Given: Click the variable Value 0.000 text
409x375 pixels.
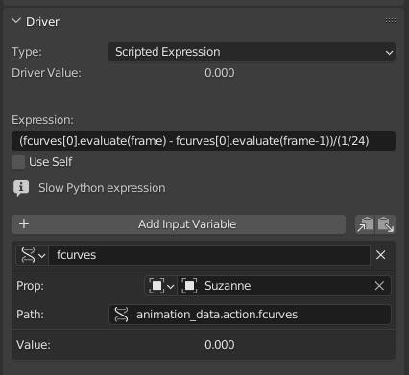Looking at the screenshot, I should (220, 345).
